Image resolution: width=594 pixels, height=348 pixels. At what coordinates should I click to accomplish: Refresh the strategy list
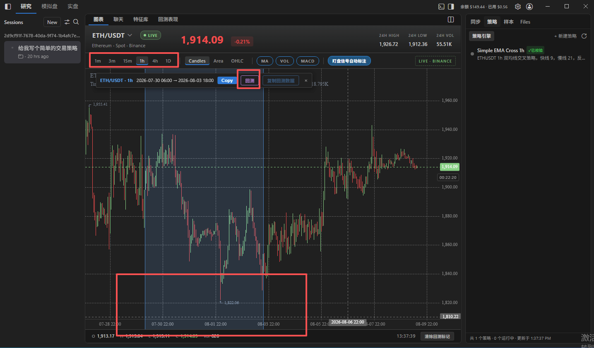584,36
